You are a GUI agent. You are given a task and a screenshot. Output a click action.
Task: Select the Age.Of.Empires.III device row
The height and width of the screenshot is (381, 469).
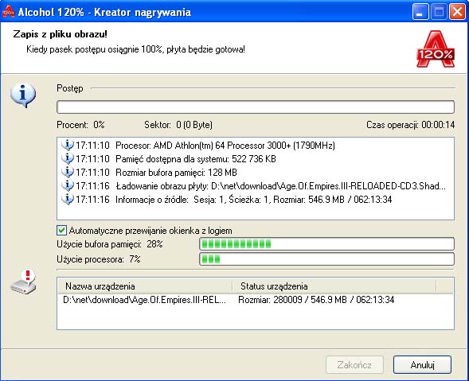pyautogui.click(x=255, y=300)
